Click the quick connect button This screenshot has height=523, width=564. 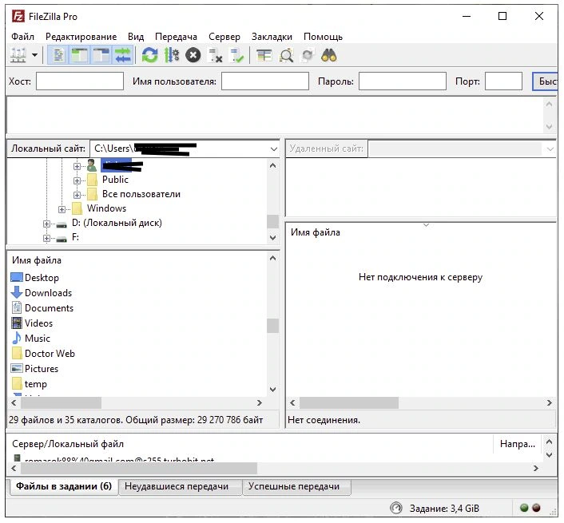[x=546, y=81]
